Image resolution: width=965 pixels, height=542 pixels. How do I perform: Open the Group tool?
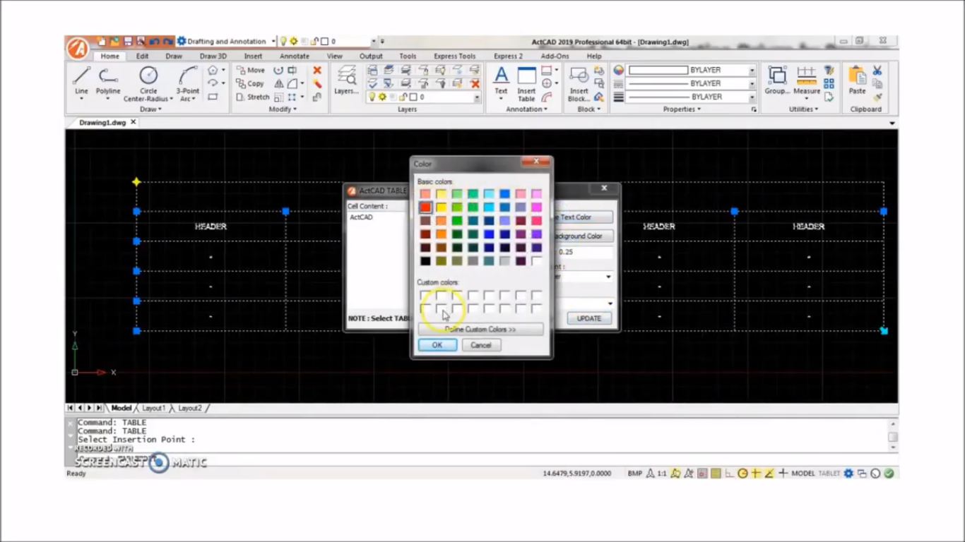pos(777,80)
